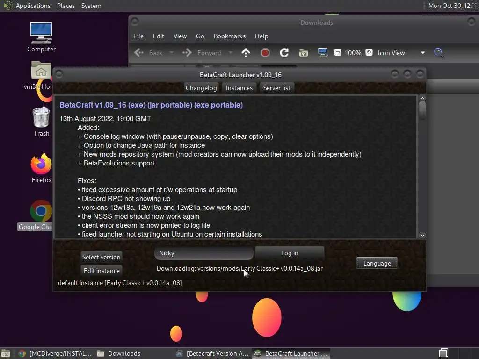Click the clock in top panel
The image size is (479, 359).
[x=452, y=6]
